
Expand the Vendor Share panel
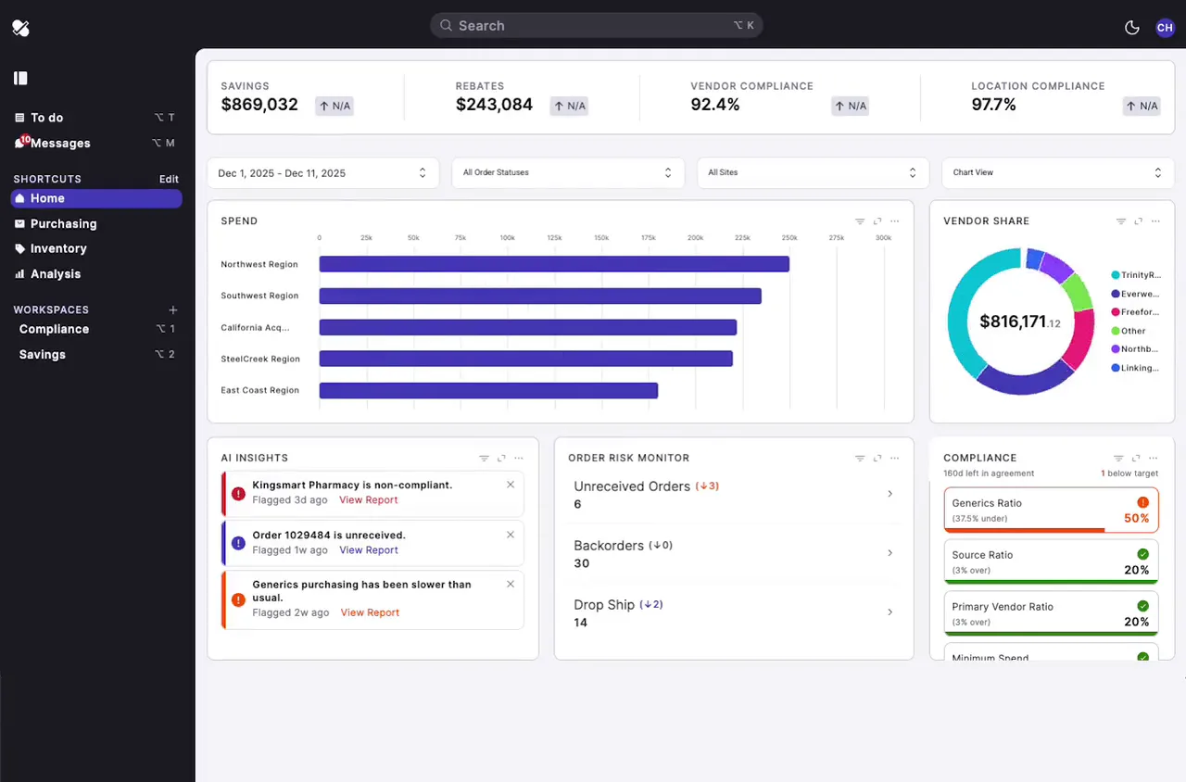point(1139,221)
